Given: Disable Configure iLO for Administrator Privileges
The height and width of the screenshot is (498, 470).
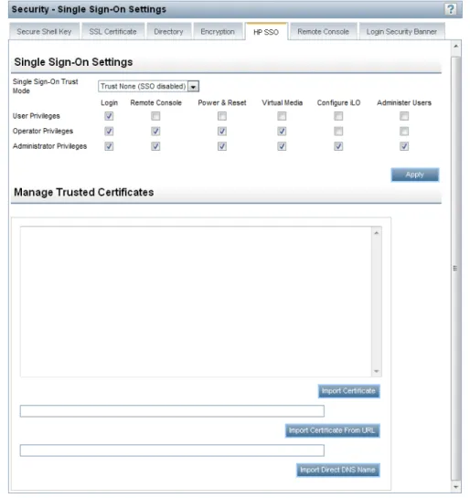Looking at the screenshot, I should [338, 146].
